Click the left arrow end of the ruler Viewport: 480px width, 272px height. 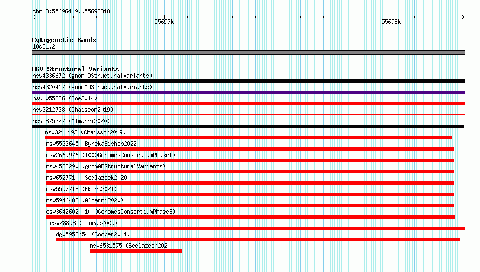[33, 17]
